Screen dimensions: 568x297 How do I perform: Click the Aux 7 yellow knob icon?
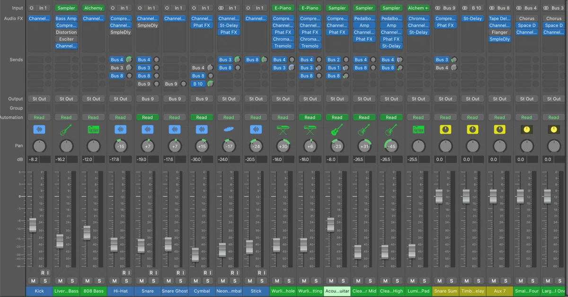[499, 130]
